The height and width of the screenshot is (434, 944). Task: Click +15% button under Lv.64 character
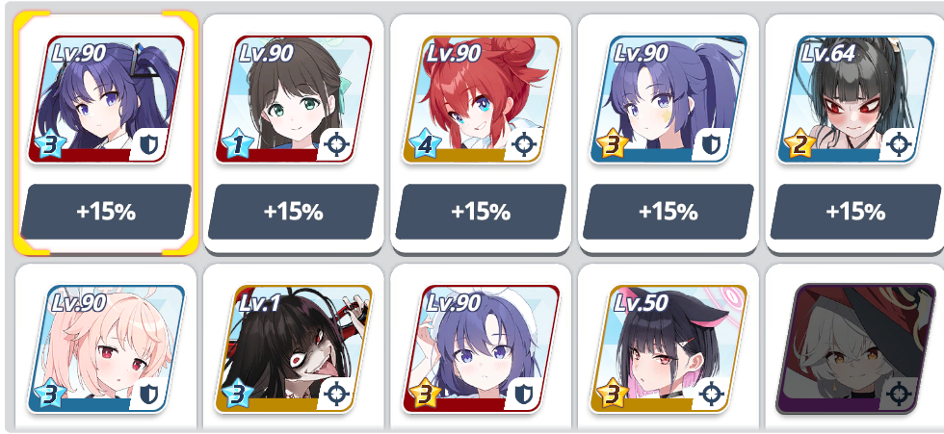tap(855, 212)
